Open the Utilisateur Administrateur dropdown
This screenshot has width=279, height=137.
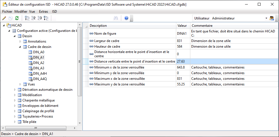point(266,18)
